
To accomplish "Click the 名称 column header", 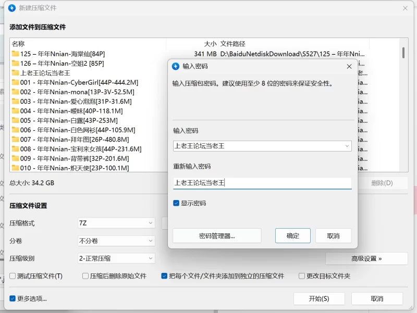I will (18, 44).
